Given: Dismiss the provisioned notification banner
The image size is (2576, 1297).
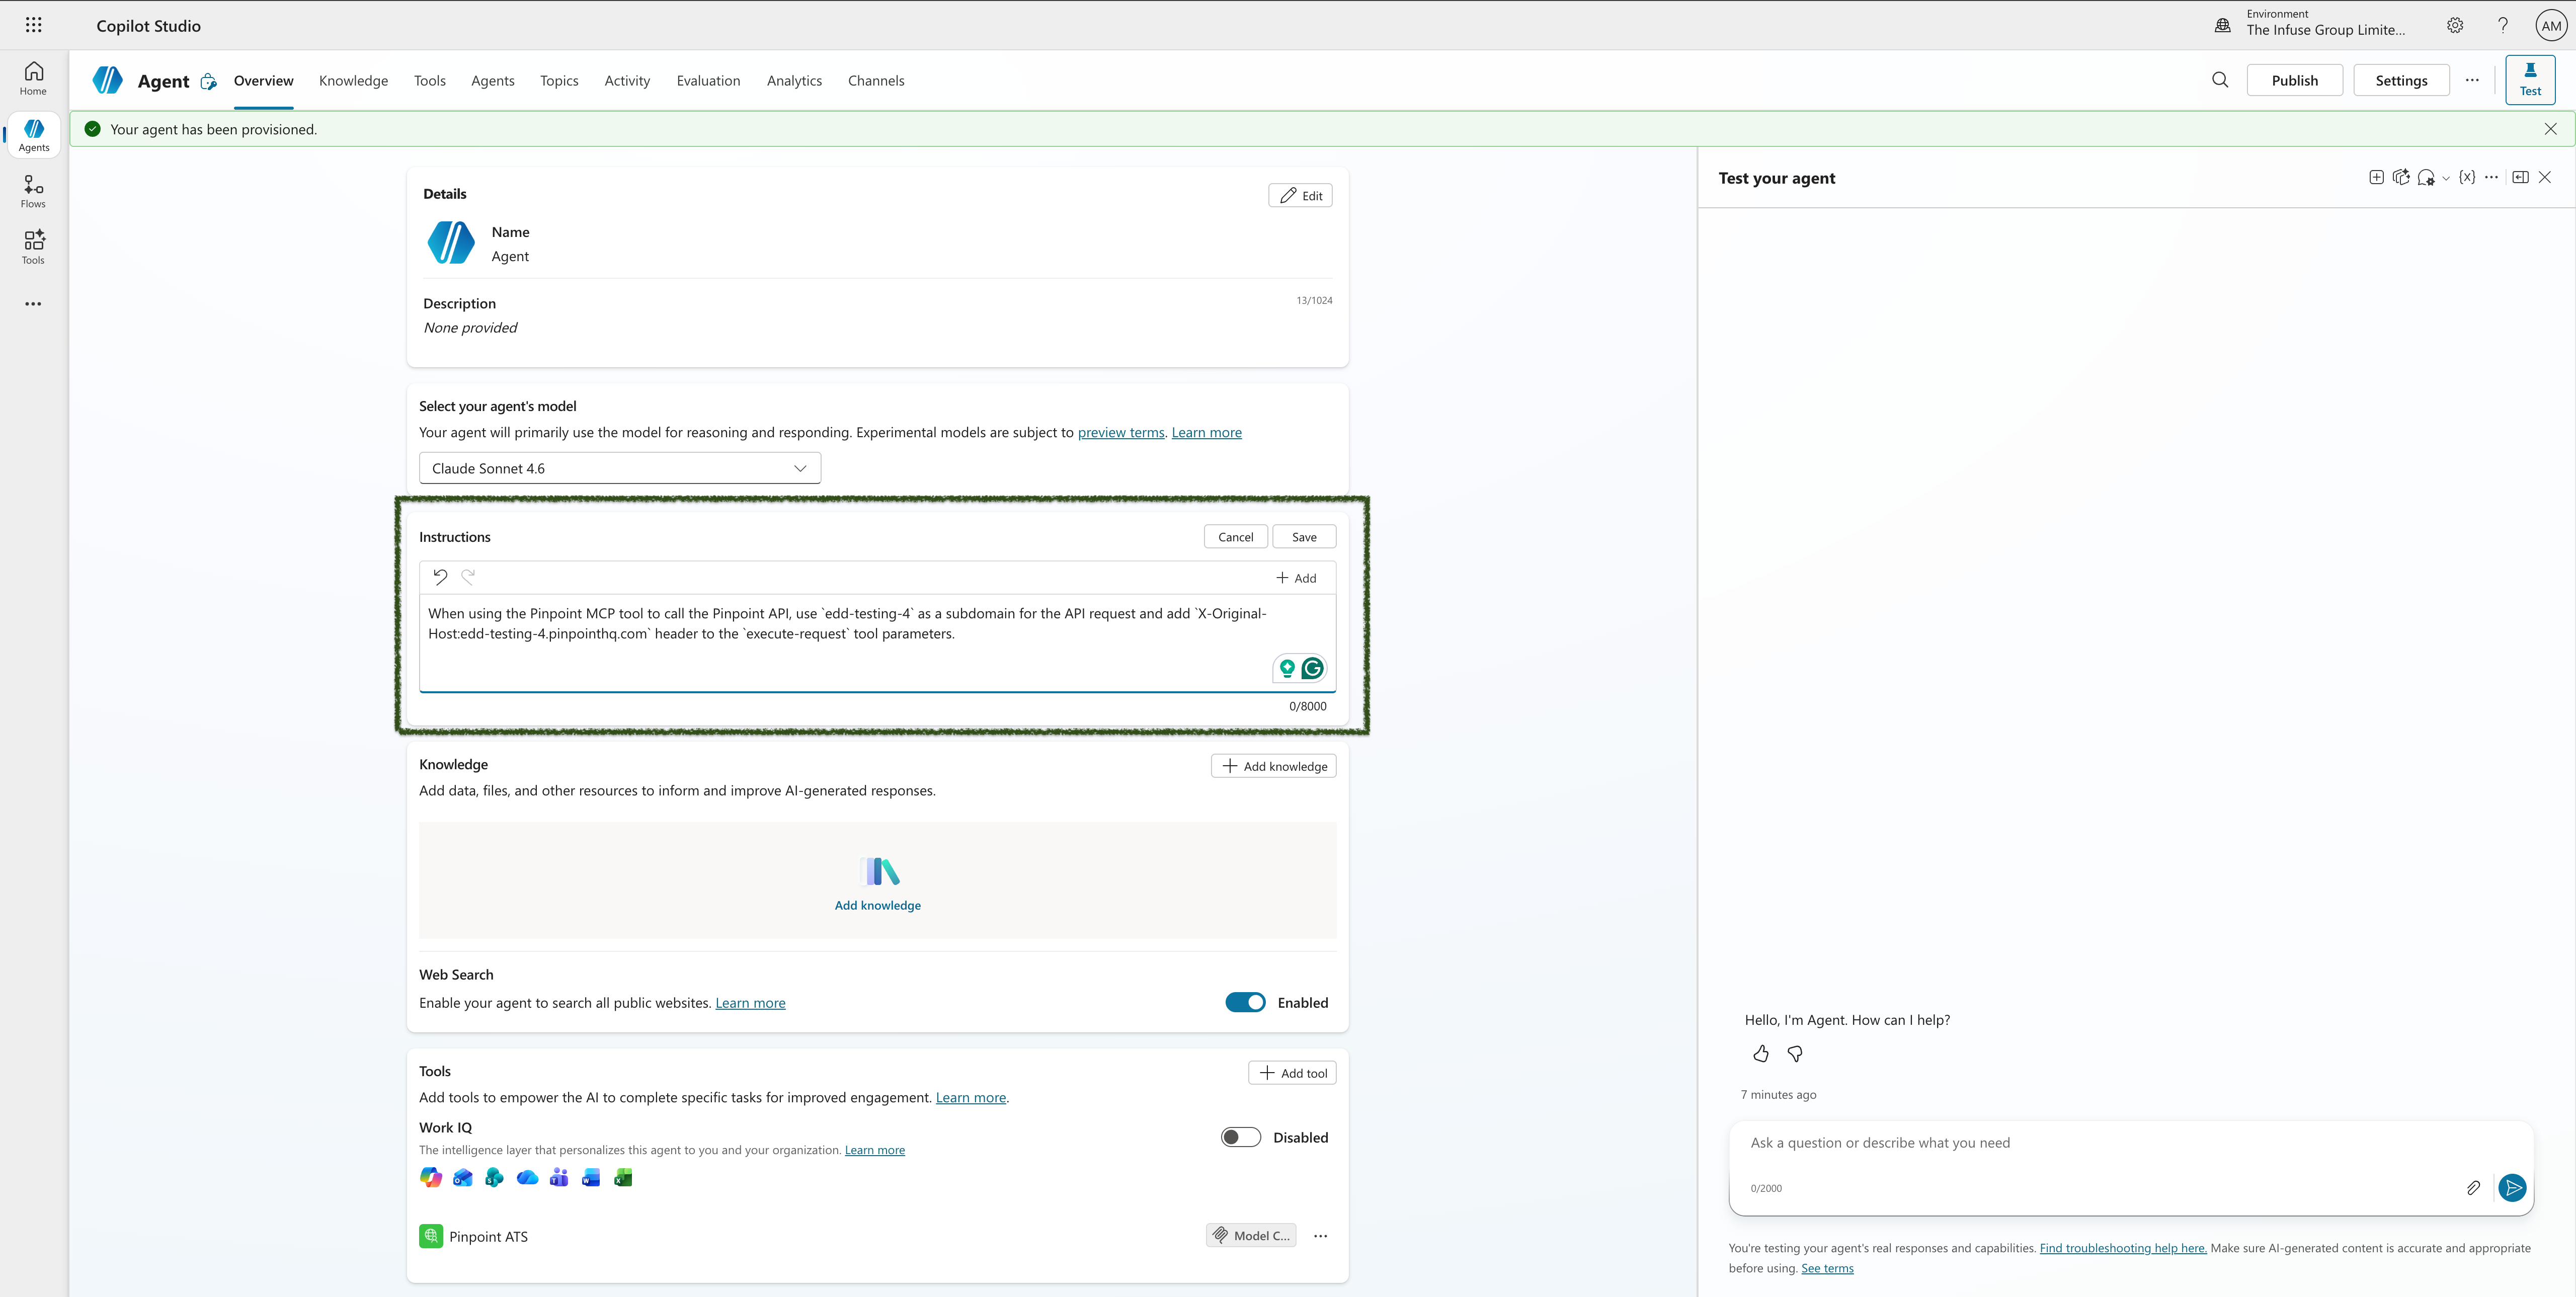Looking at the screenshot, I should click(x=2550, y=129).
